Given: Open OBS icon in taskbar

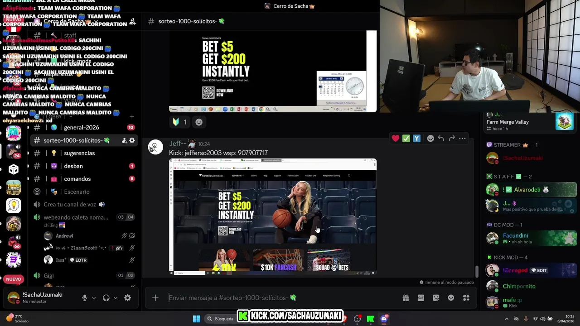Looking at the screenshot, I should click(x=358, y=319).
